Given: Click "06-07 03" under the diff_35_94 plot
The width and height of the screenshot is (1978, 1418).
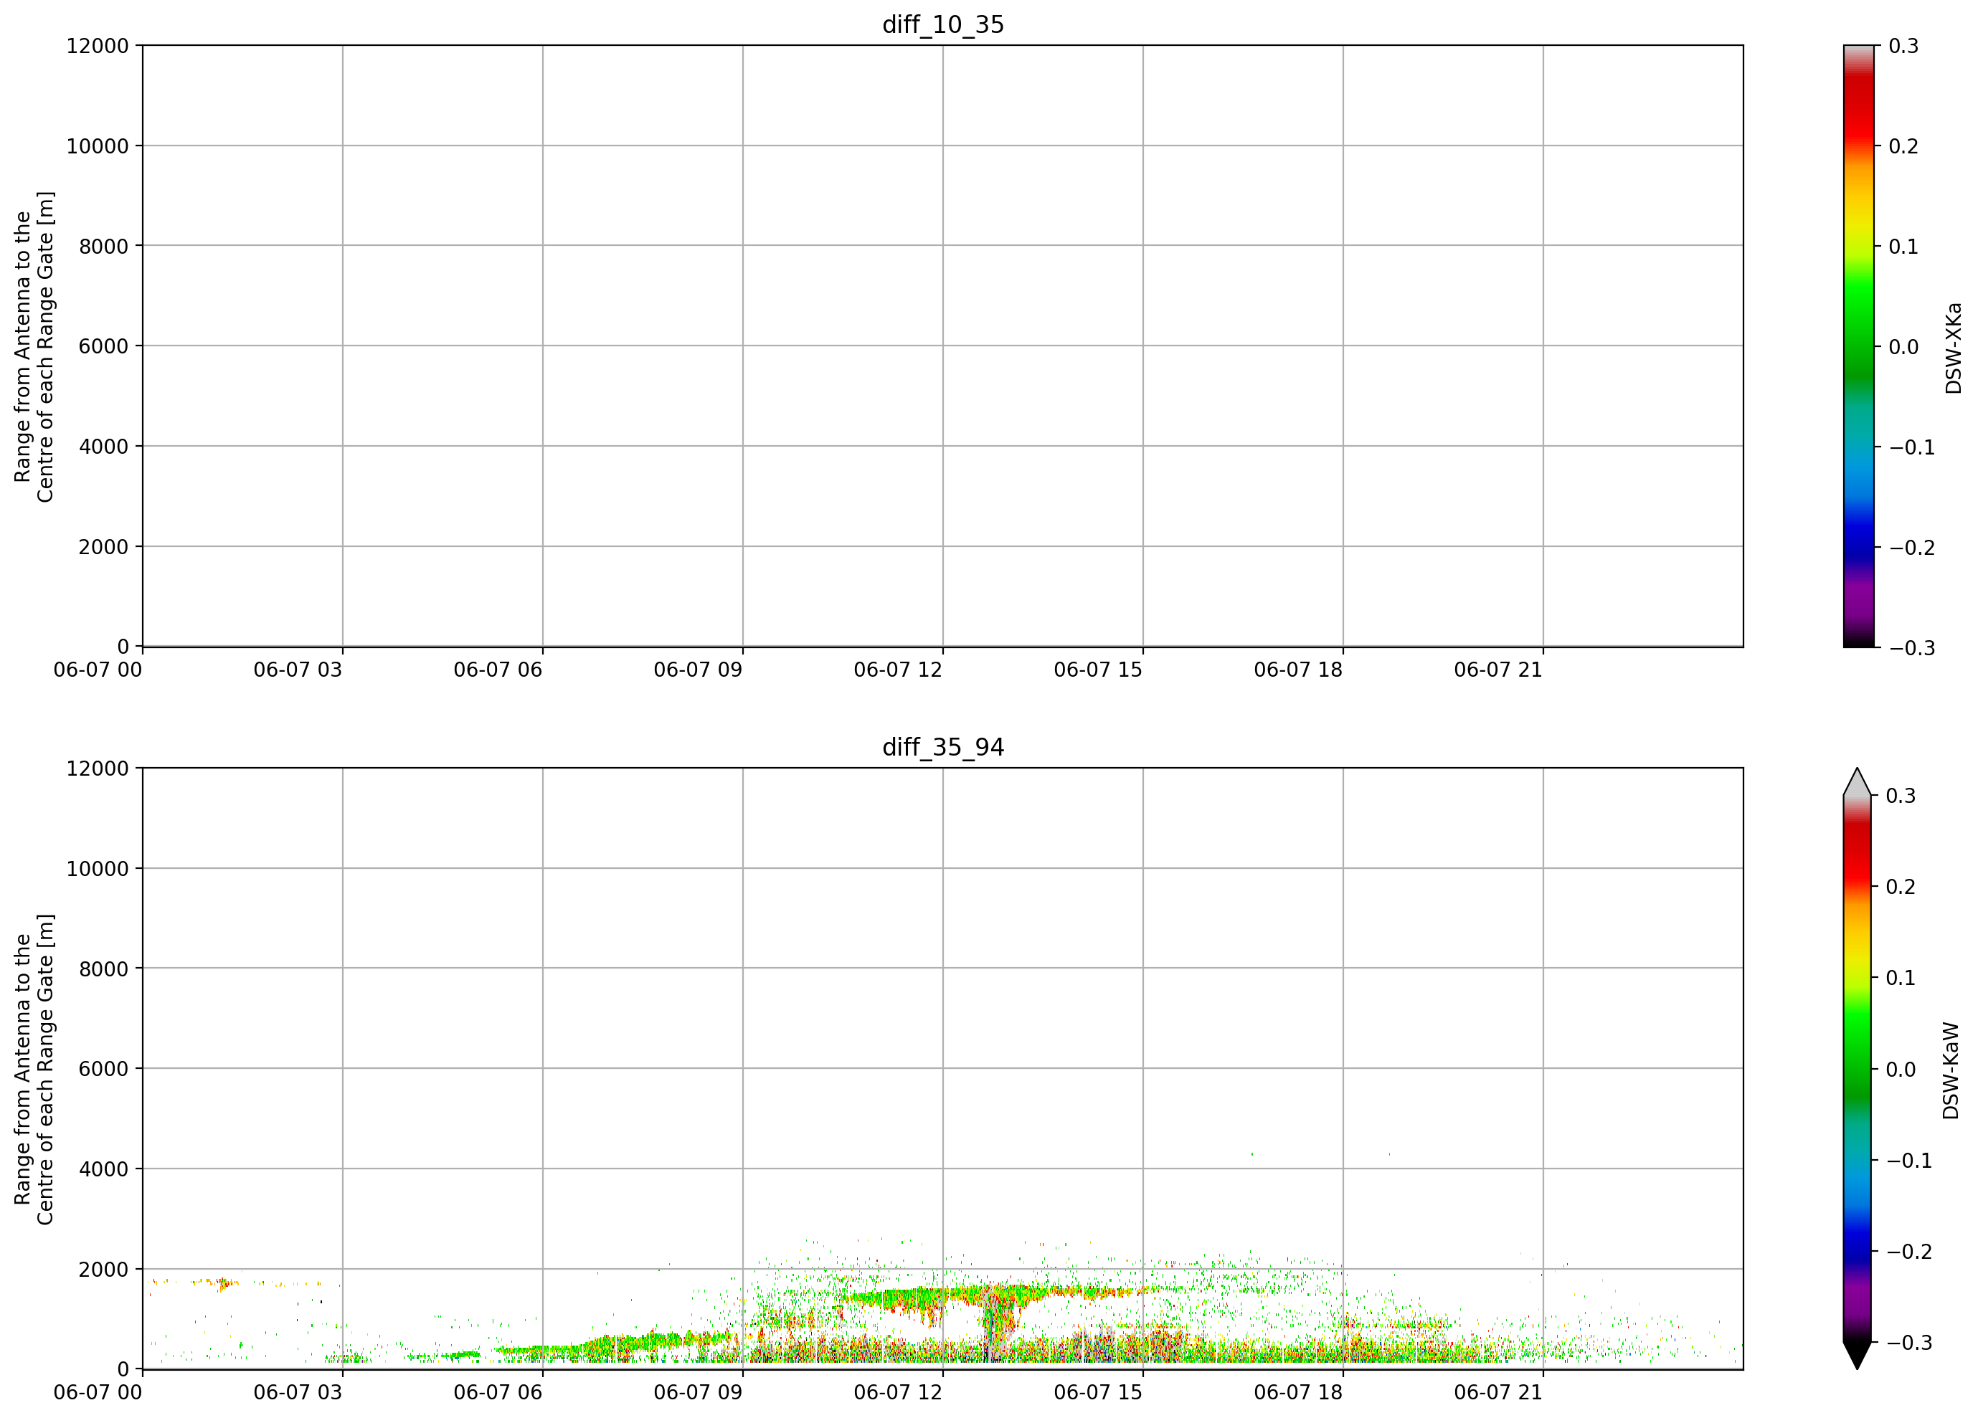Looking at the screenshot, I should (298, 1393).
